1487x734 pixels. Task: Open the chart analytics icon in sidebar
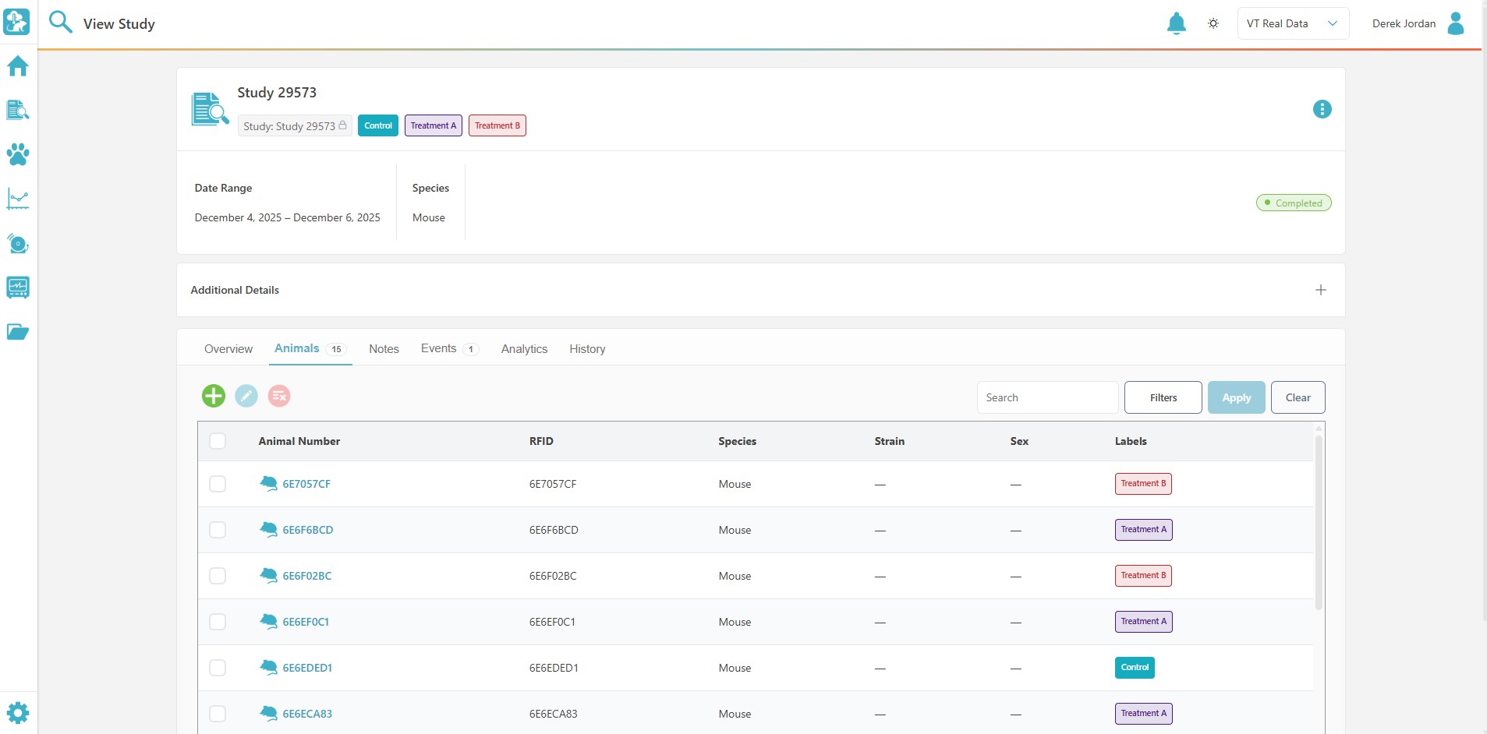pyautogui.click(x=18, y=199)
